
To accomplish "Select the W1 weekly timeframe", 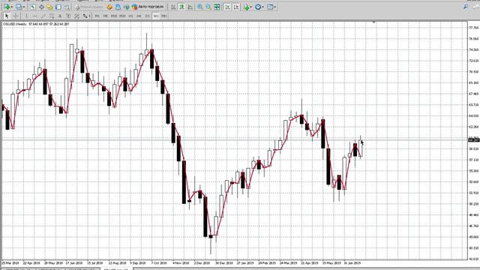I will point(156,16).
